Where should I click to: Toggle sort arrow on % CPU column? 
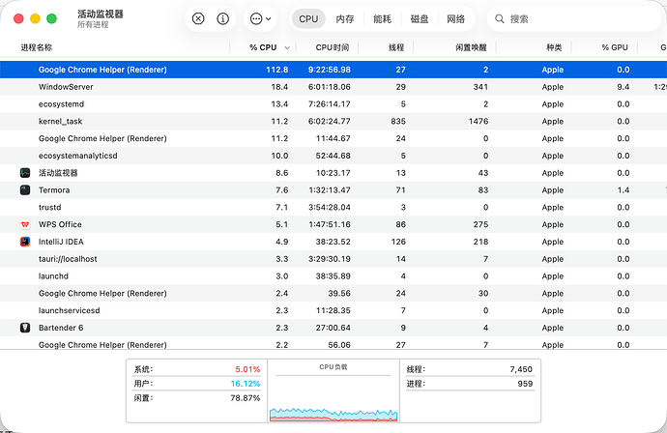coord(287,48)
